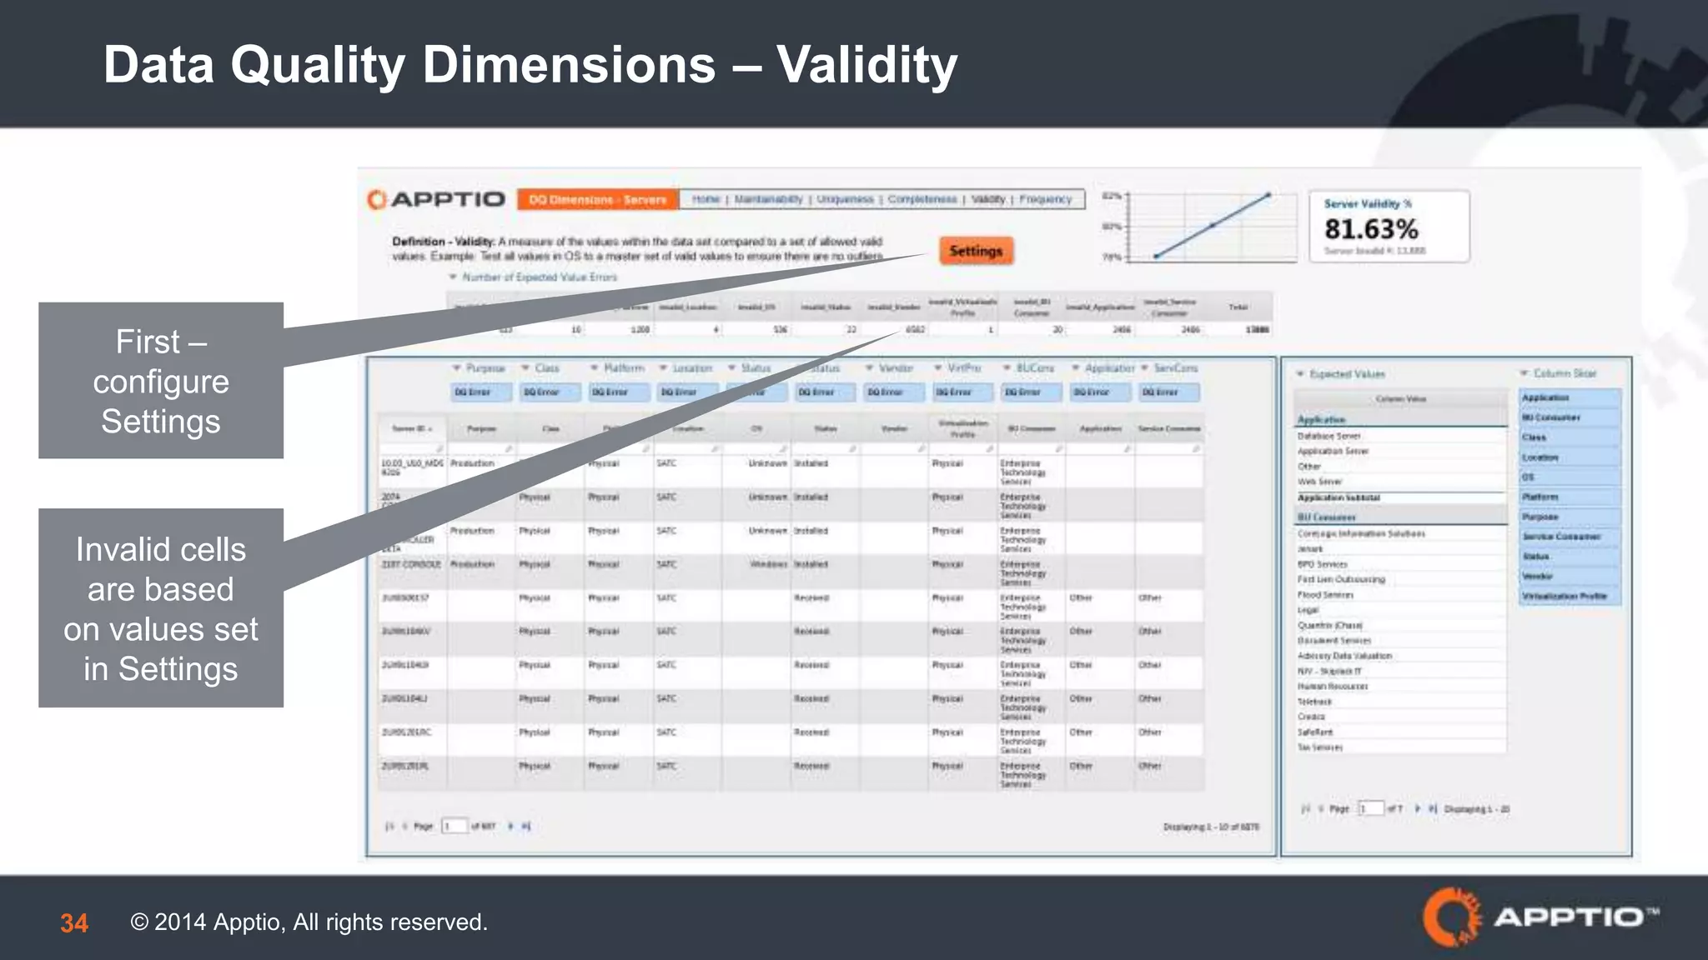The height and width of the screenshot is (960, 1708).
Task: Click the filter icon under Server ID column
Action: [439, 449]
